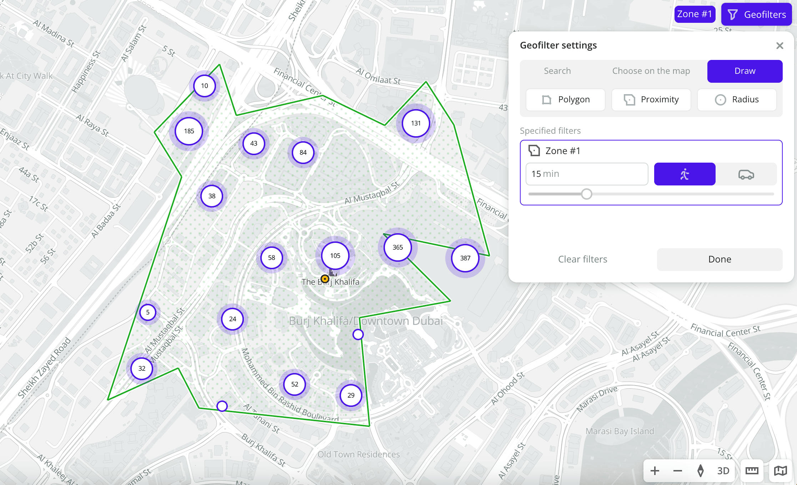Zoom in with the plus icon
797x485 pixels.
point(655,471)
